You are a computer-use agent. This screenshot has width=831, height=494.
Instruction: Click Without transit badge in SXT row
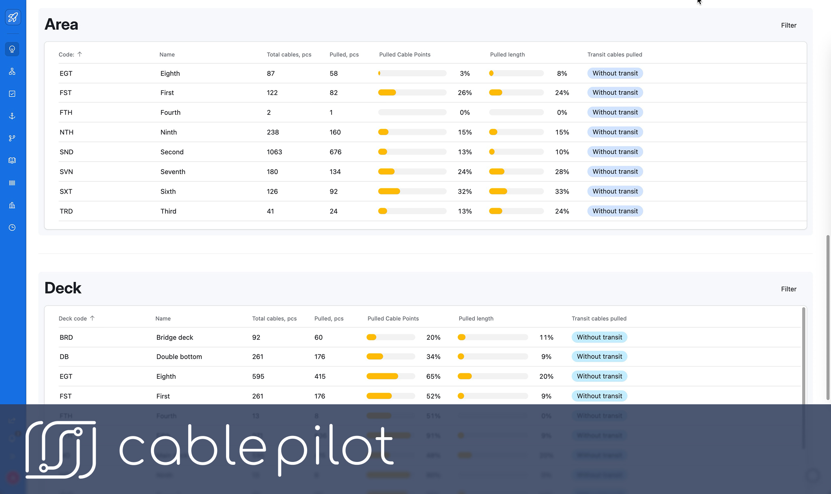[x=615, y=191]
